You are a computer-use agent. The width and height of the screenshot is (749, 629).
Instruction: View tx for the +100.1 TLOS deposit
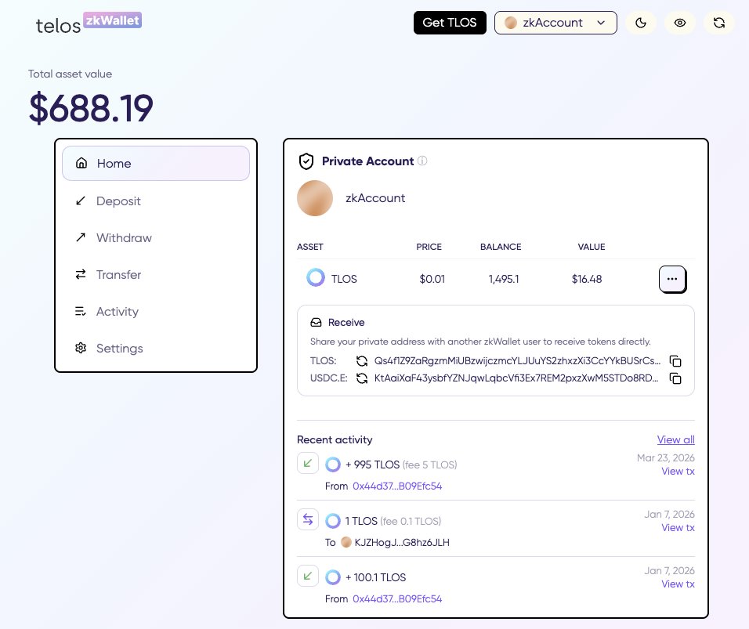pyautogui.click(x=678, y=584)
